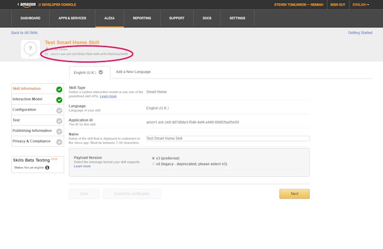Viewport: 383px width, 249px height.
Task: Click the Test step grey status icon
Action: click(59, 121)
